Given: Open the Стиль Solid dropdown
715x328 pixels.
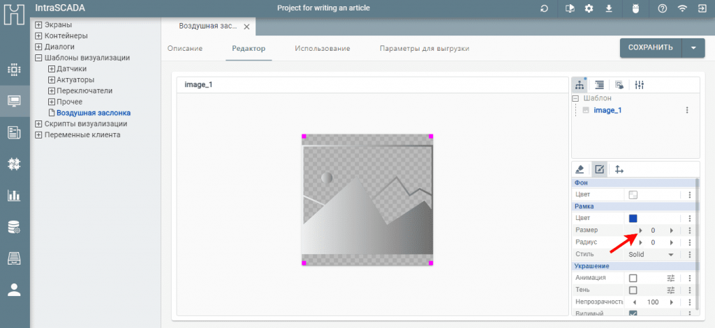Looking at the screenshot, I should [x=652, y=254].
